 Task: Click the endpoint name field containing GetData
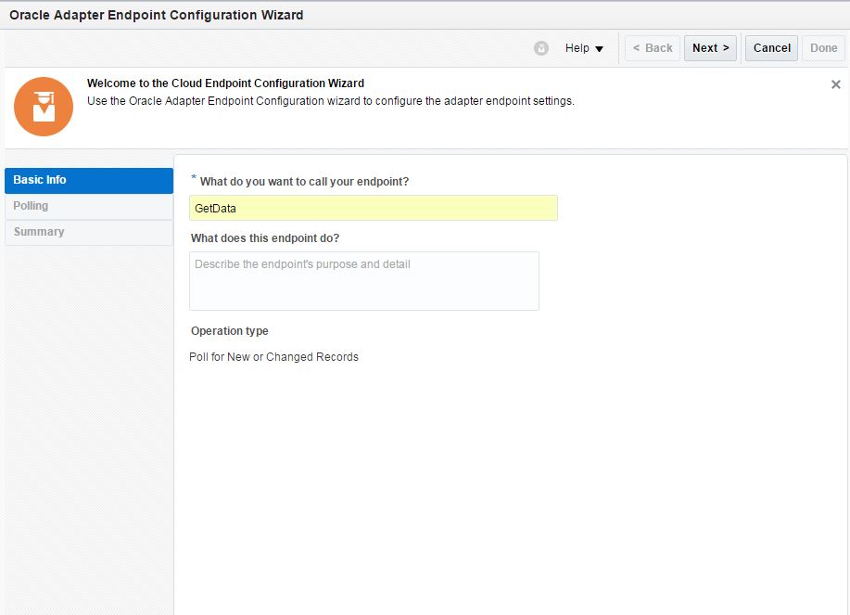pyautogui.click(x=374, y=208)
